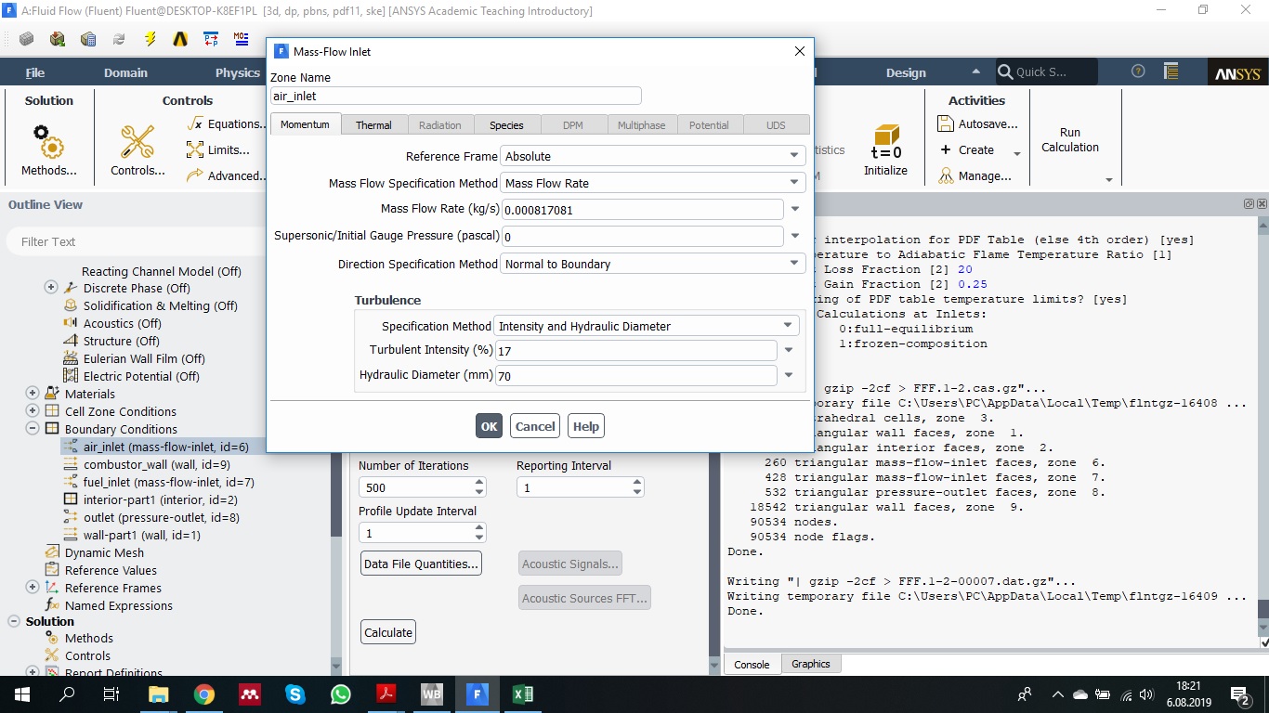This screenshot has height=713, width=1269.
Task: Click the Zone Name input field
Action: click(x=456, y=96)
